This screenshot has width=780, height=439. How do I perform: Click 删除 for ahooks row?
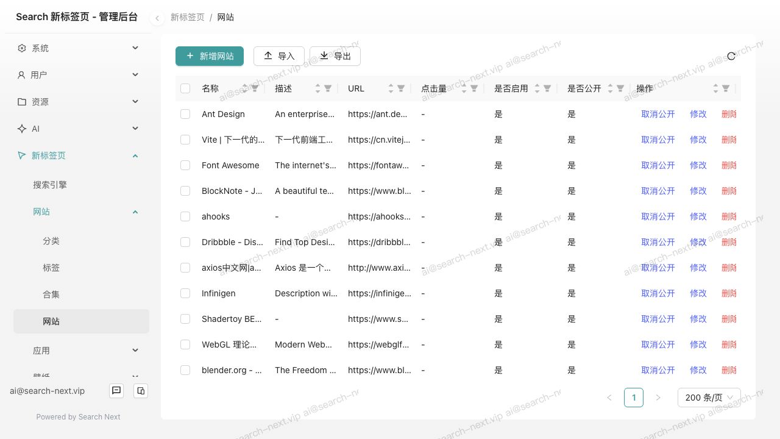pos(729,216)
